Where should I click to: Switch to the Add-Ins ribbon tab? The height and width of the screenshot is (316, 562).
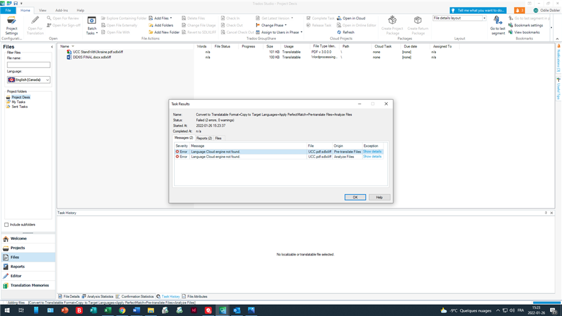pos(62,11)
